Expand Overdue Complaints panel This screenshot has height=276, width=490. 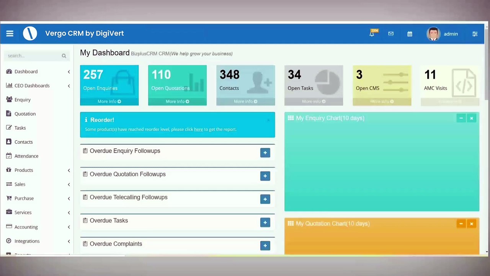(265, 246)
